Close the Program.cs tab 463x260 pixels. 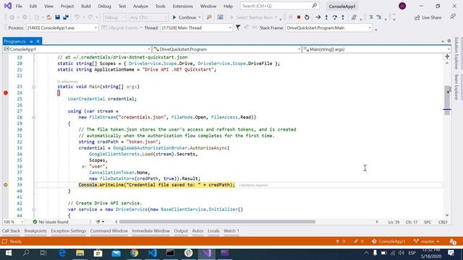[x=38, y=42]
